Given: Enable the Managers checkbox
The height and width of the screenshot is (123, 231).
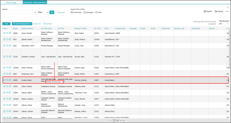Looking at the screenshot, I should [85, 13].
